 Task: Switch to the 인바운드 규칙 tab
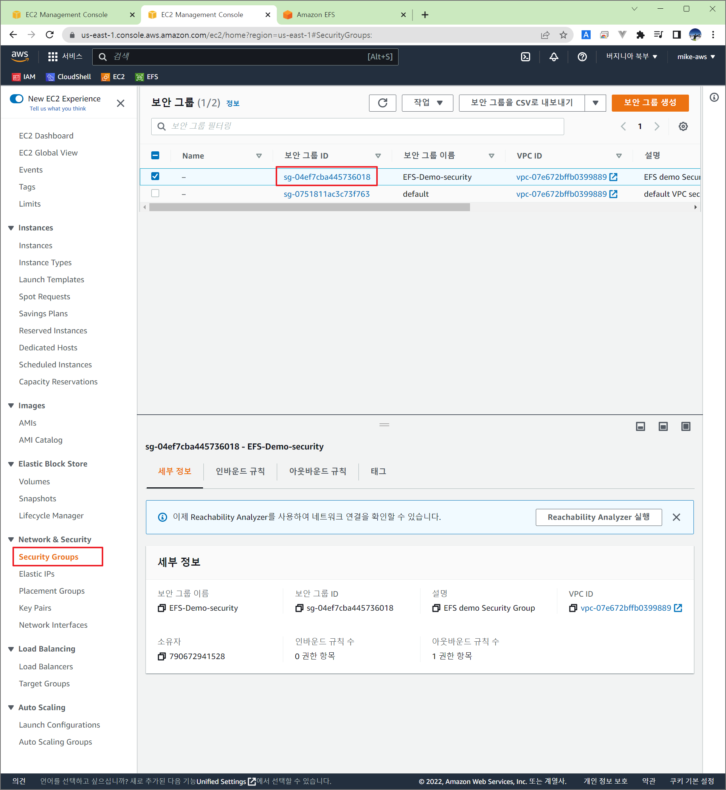240,471
